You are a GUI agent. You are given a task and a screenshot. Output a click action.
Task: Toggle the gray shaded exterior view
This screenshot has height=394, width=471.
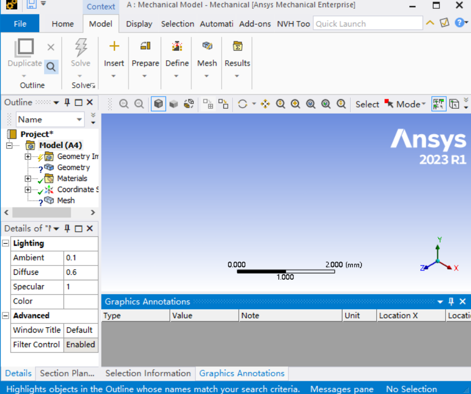pyautogui.click(x=174, y=104)
